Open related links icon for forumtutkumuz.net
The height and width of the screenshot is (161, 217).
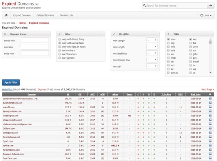(x=210, y=137)
